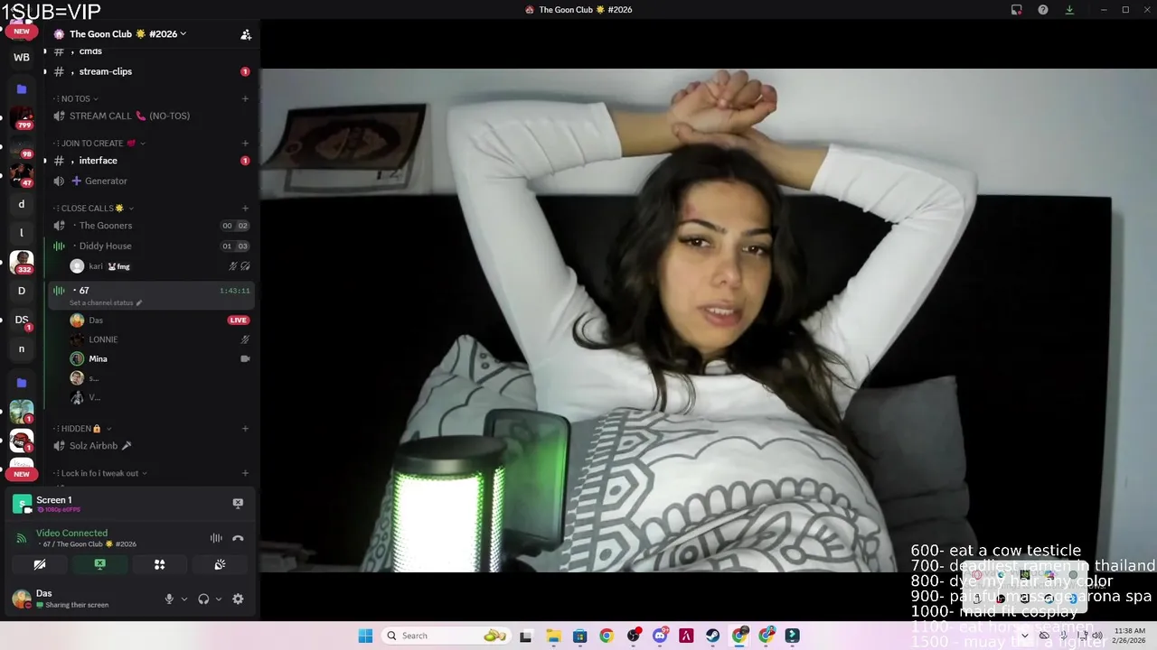Disconnect from voice call
This screenshot has width=1157, height=650.
point(238,538)
